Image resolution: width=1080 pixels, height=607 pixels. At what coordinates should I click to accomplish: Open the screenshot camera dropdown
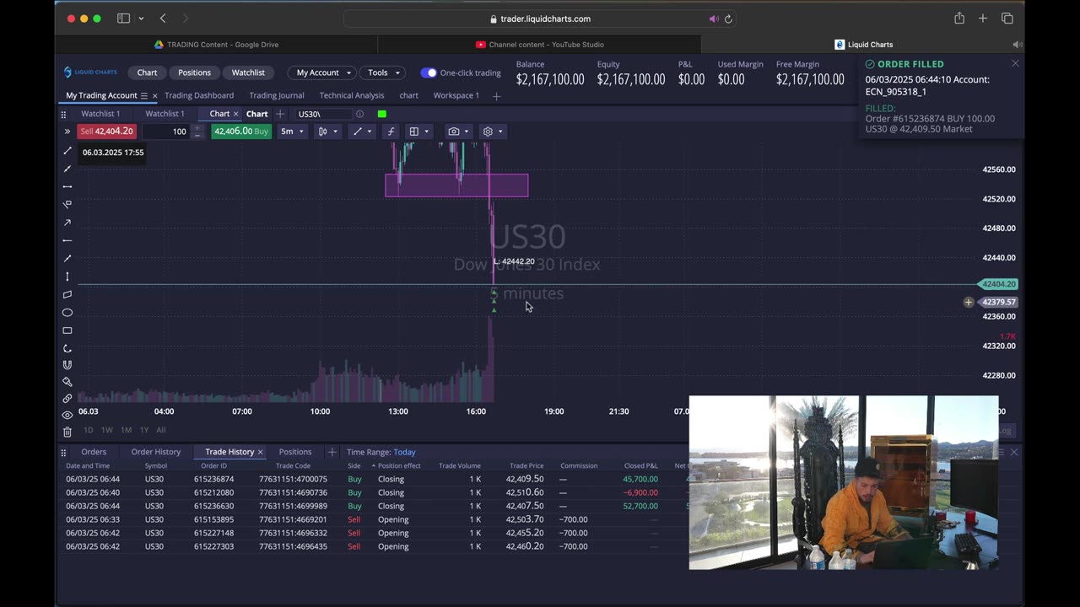(459, 132)
